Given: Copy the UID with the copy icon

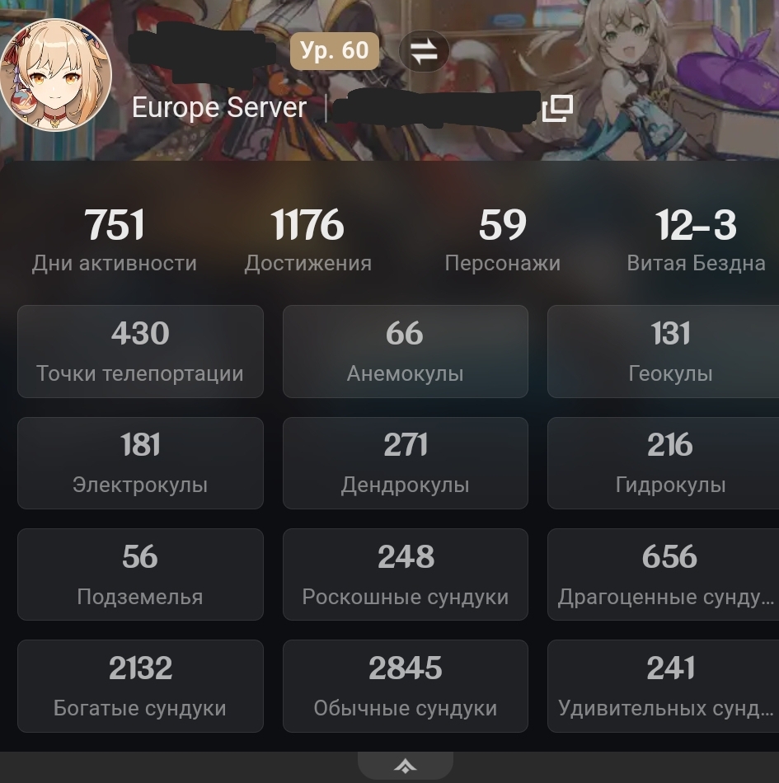Looking at the screenshot, I should point(558,109).
